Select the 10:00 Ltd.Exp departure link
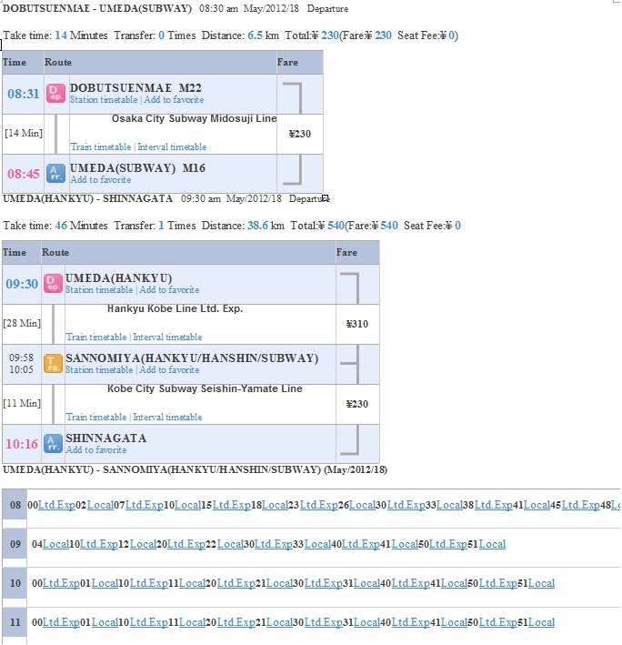This screenshot has height=645, width=622. click(61, 583)
